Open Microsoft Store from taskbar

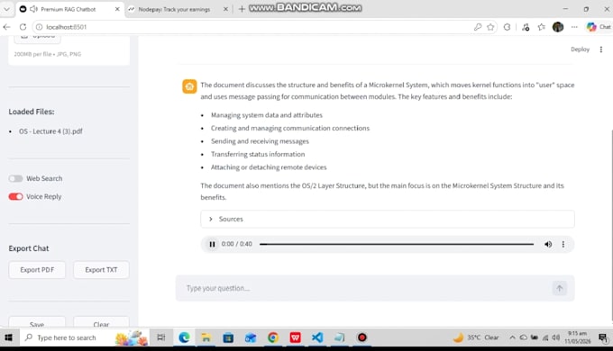(228, 337)
